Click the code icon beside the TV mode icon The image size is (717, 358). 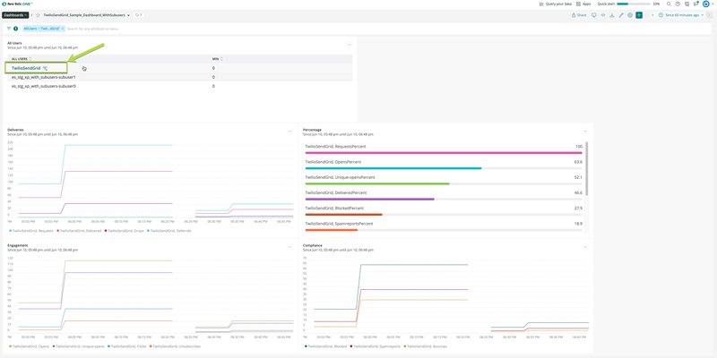tap(603, 15)
